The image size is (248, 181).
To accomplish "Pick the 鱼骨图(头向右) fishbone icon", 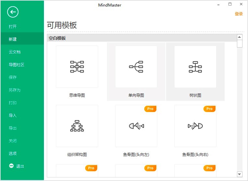I will click(x=195, y=126).
